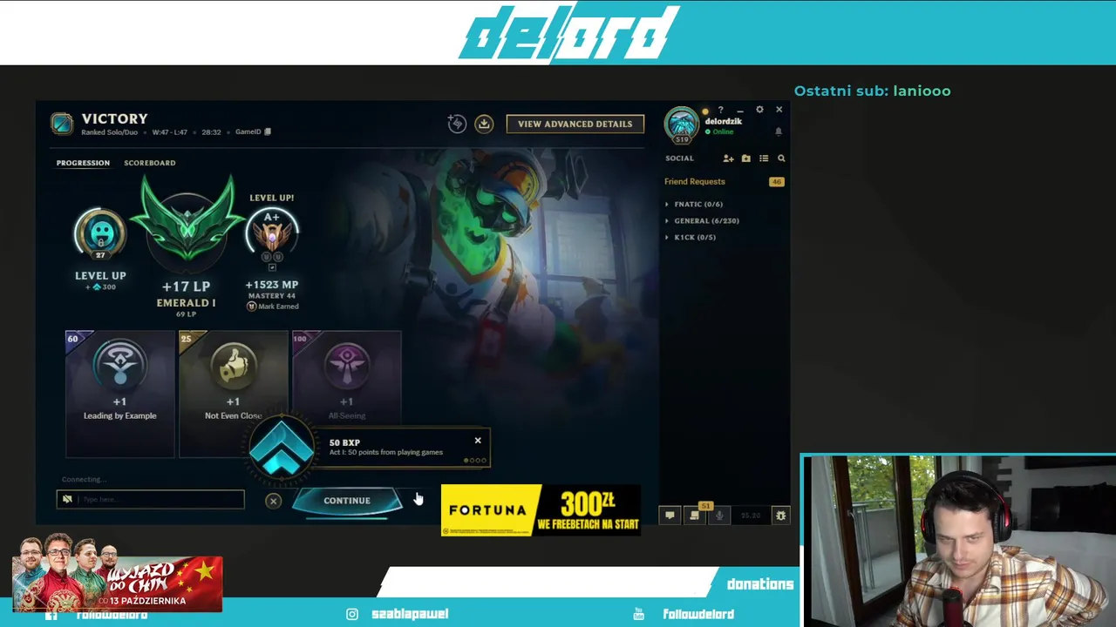Click the notifications bell icon
The height and width of the screenshot is (627, 1116).
pos(779,131)
